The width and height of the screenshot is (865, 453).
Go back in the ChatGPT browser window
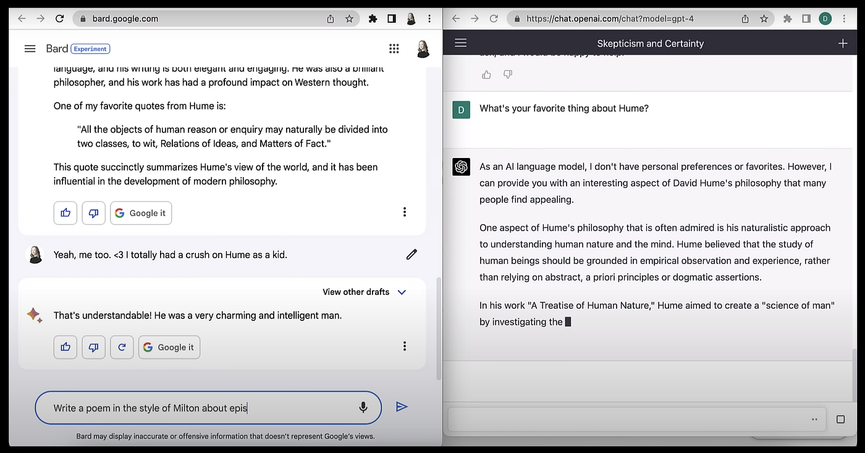[x=456, y=19]
